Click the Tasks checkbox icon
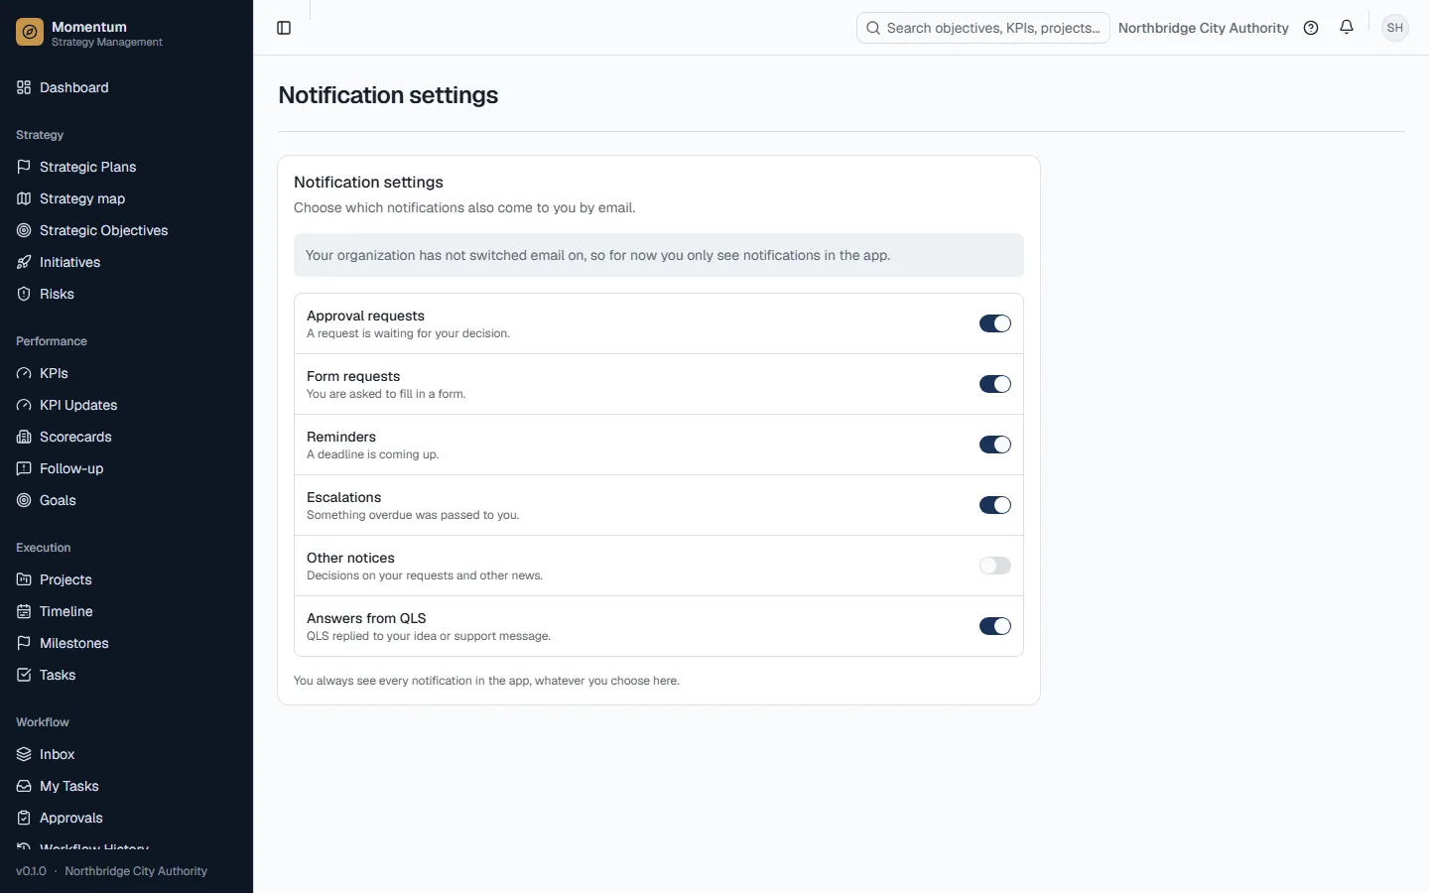Viewport: 1429px width, 893px height. [24, 675]
